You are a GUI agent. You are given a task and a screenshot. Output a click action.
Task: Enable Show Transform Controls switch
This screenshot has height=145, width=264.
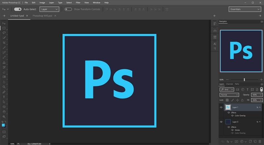tap(68, 9)
